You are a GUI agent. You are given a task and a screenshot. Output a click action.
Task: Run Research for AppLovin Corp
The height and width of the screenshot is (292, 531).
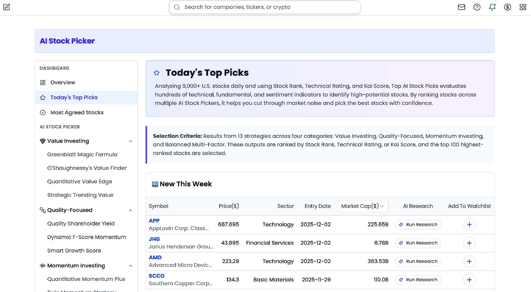pos(417,224)
